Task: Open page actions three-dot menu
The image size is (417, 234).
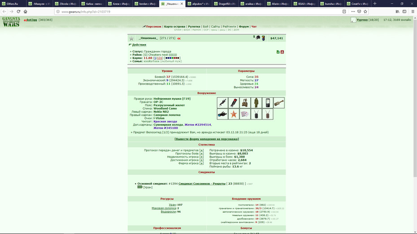Action: point(353,11)
